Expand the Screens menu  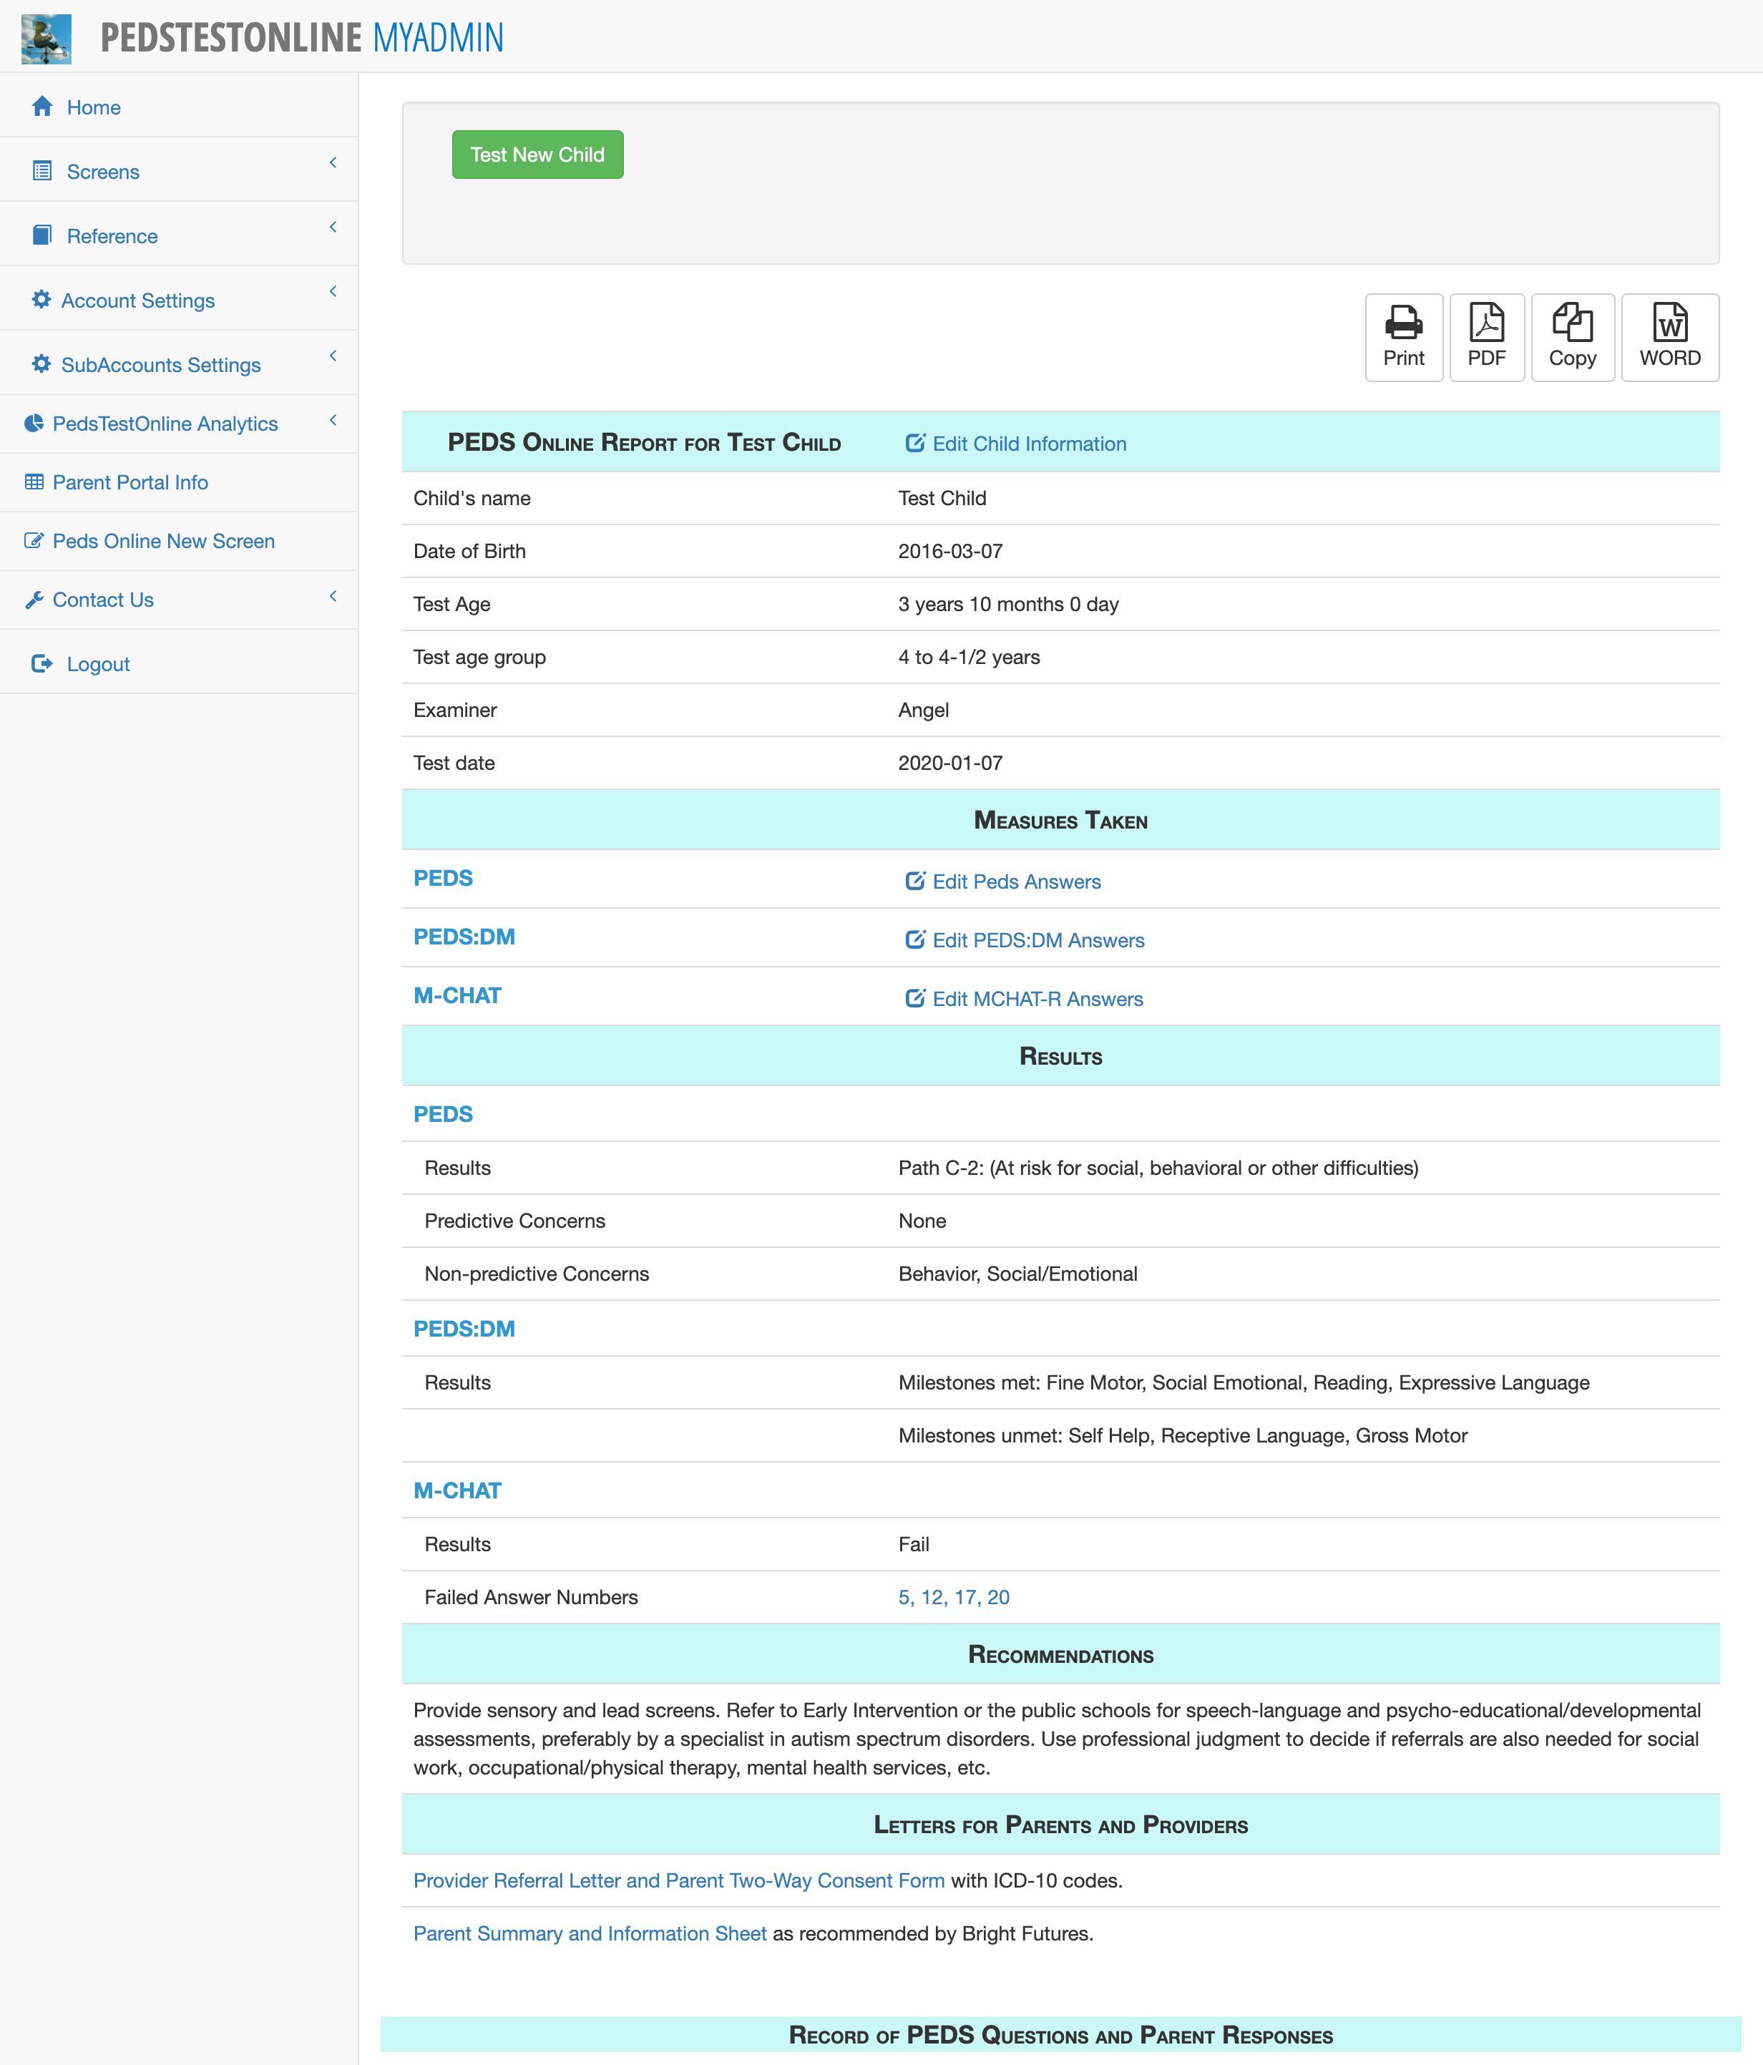pos(102,172)
